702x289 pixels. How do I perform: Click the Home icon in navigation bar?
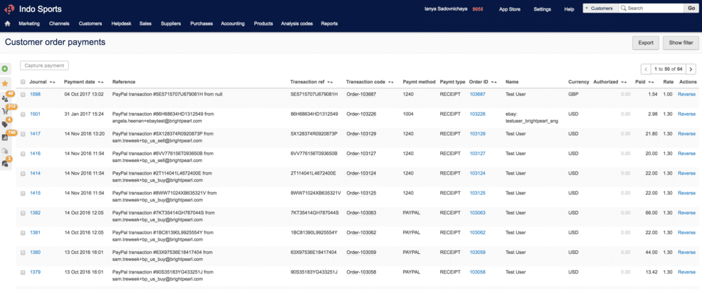[x=7, y=23]
